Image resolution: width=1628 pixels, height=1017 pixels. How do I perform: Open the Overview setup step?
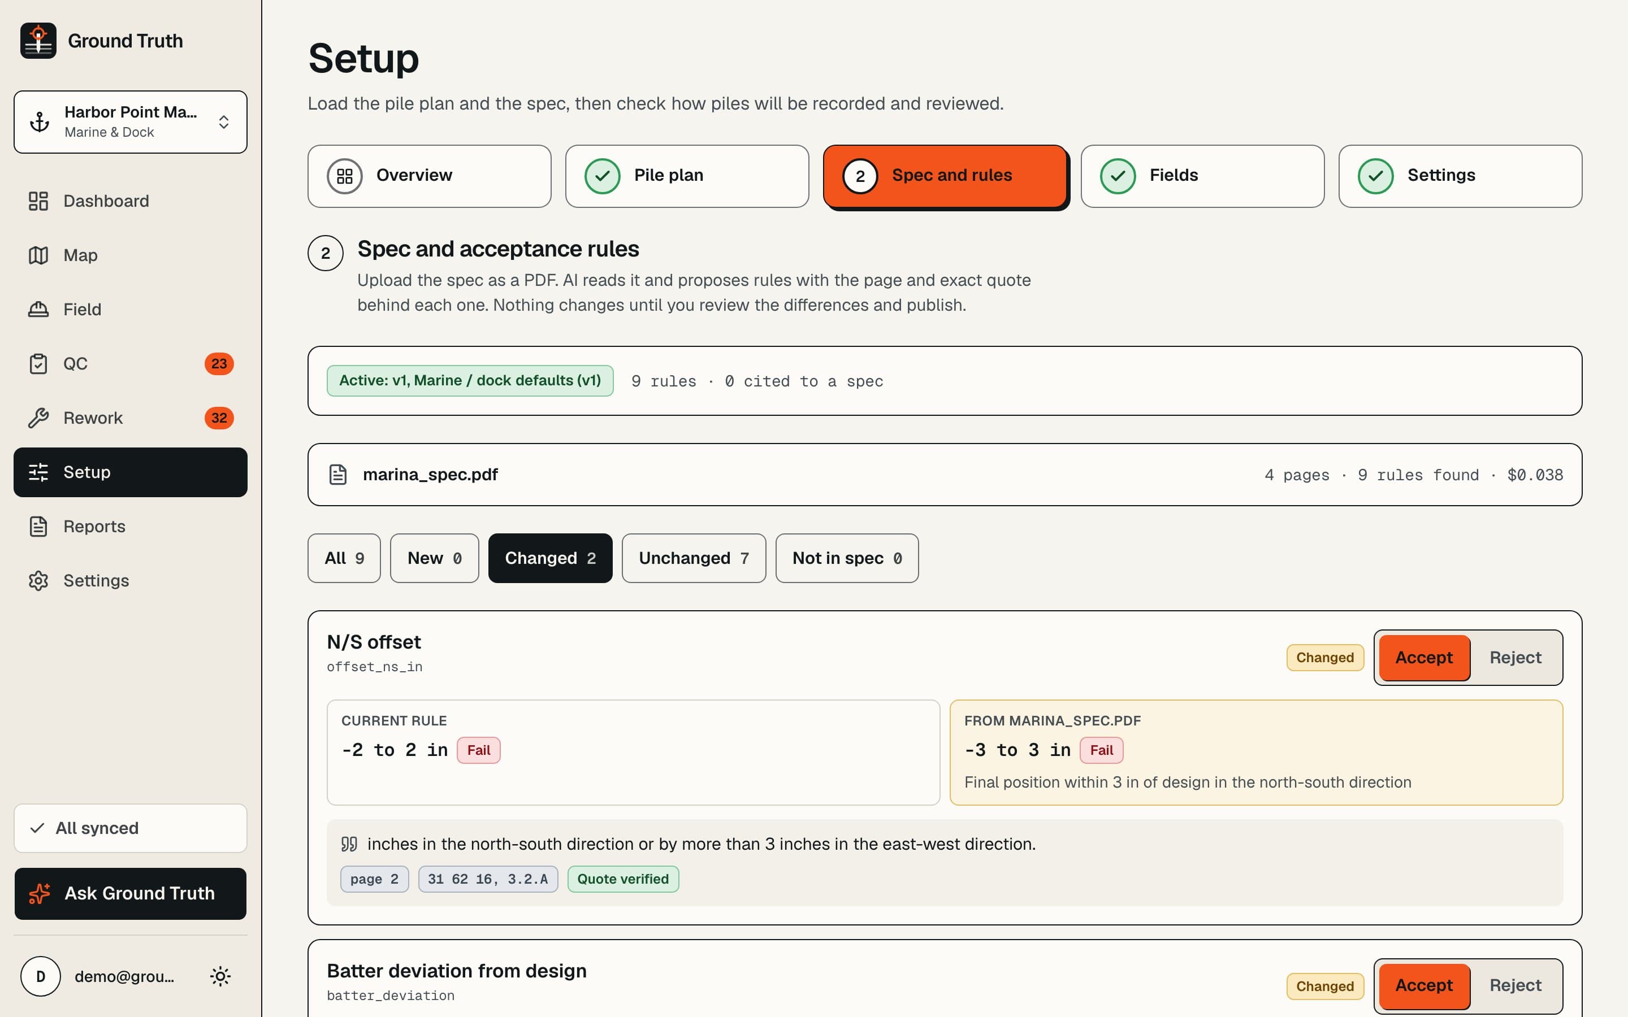[429, 176]
